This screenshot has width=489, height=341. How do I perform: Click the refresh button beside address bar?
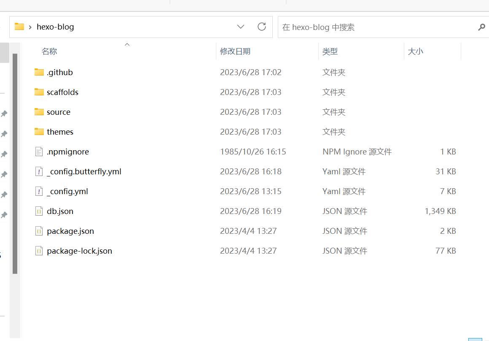tap(262, 27)
